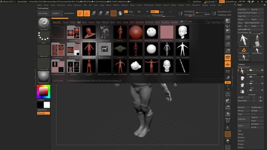Screen dimensions: 267x150
Task: Select the Cylinder3D tool icon
Action: click(257, 44)
